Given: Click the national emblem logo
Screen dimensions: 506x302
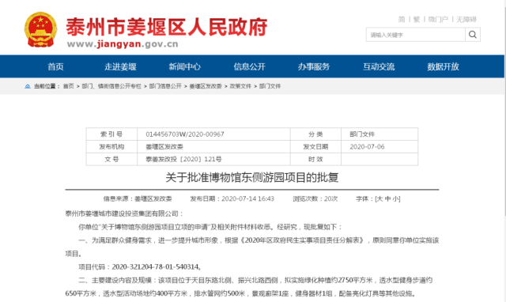Looking at the screenshot, I should (40, 30).
